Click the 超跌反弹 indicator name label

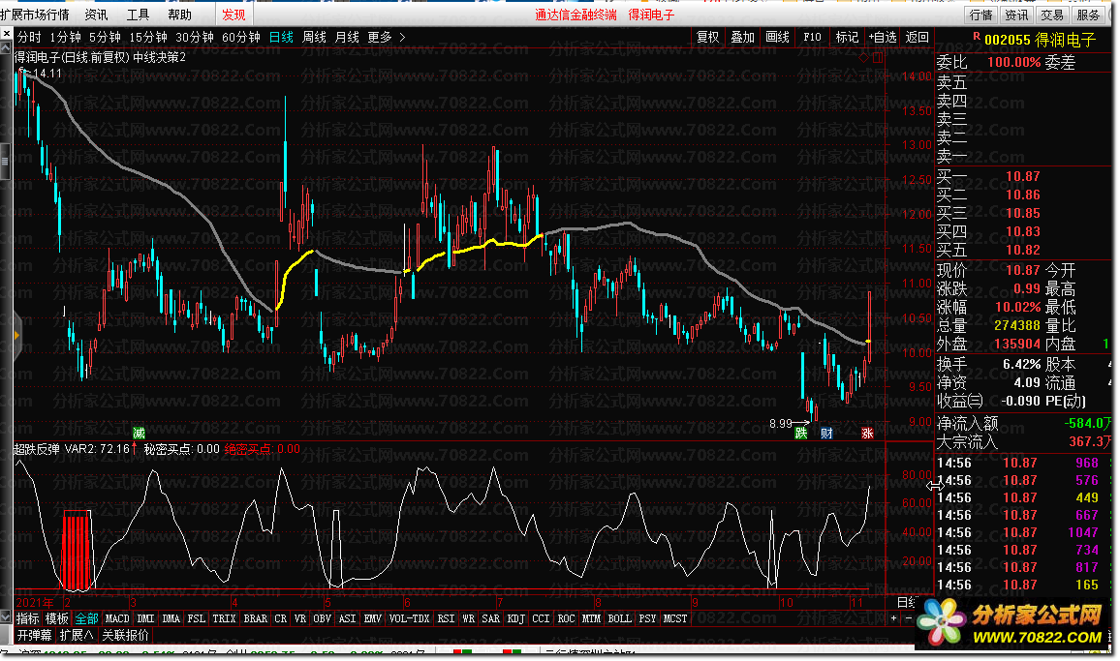[36, 449]
